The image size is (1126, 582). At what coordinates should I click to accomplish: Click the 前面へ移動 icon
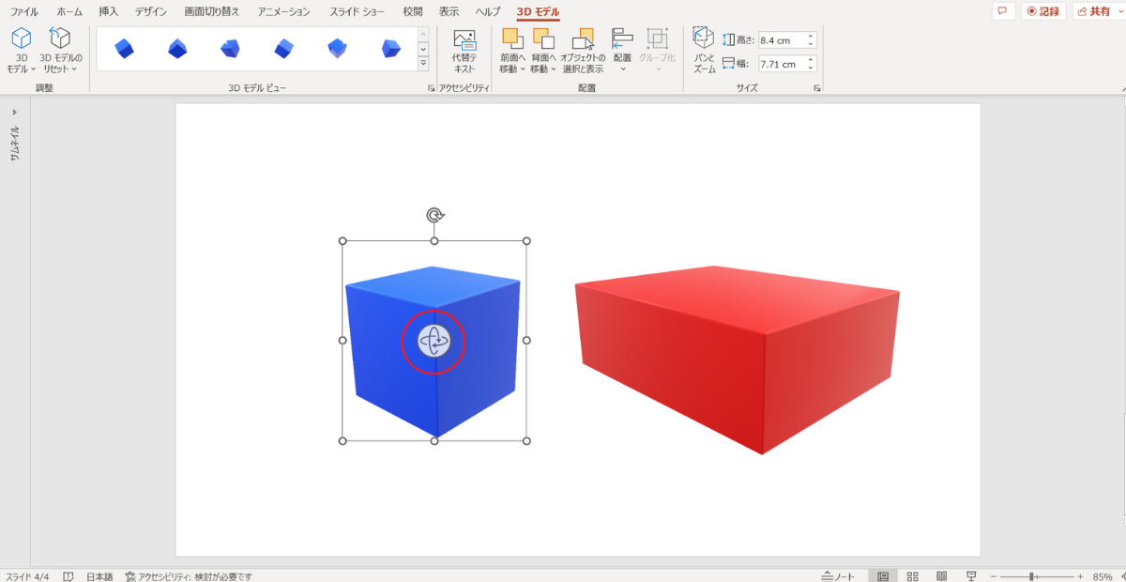point(512,38)
